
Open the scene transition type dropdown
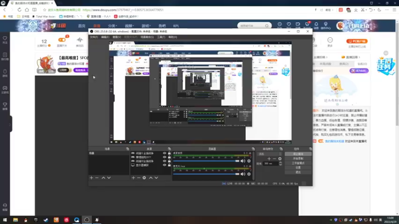click(x=270, y=154)
